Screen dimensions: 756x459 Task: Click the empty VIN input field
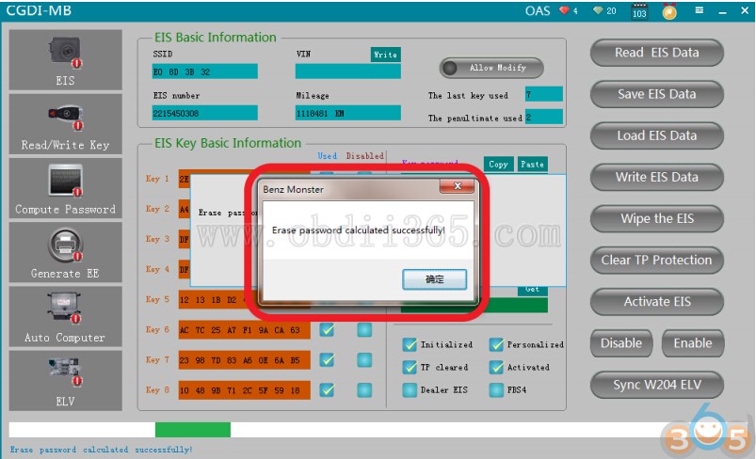coord(348,71)
